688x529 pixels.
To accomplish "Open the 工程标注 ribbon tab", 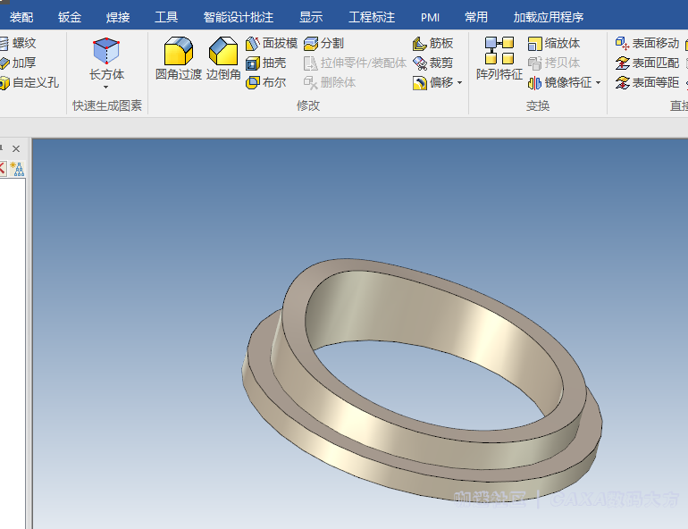I will pyautogui.click(x=371, y=17).
